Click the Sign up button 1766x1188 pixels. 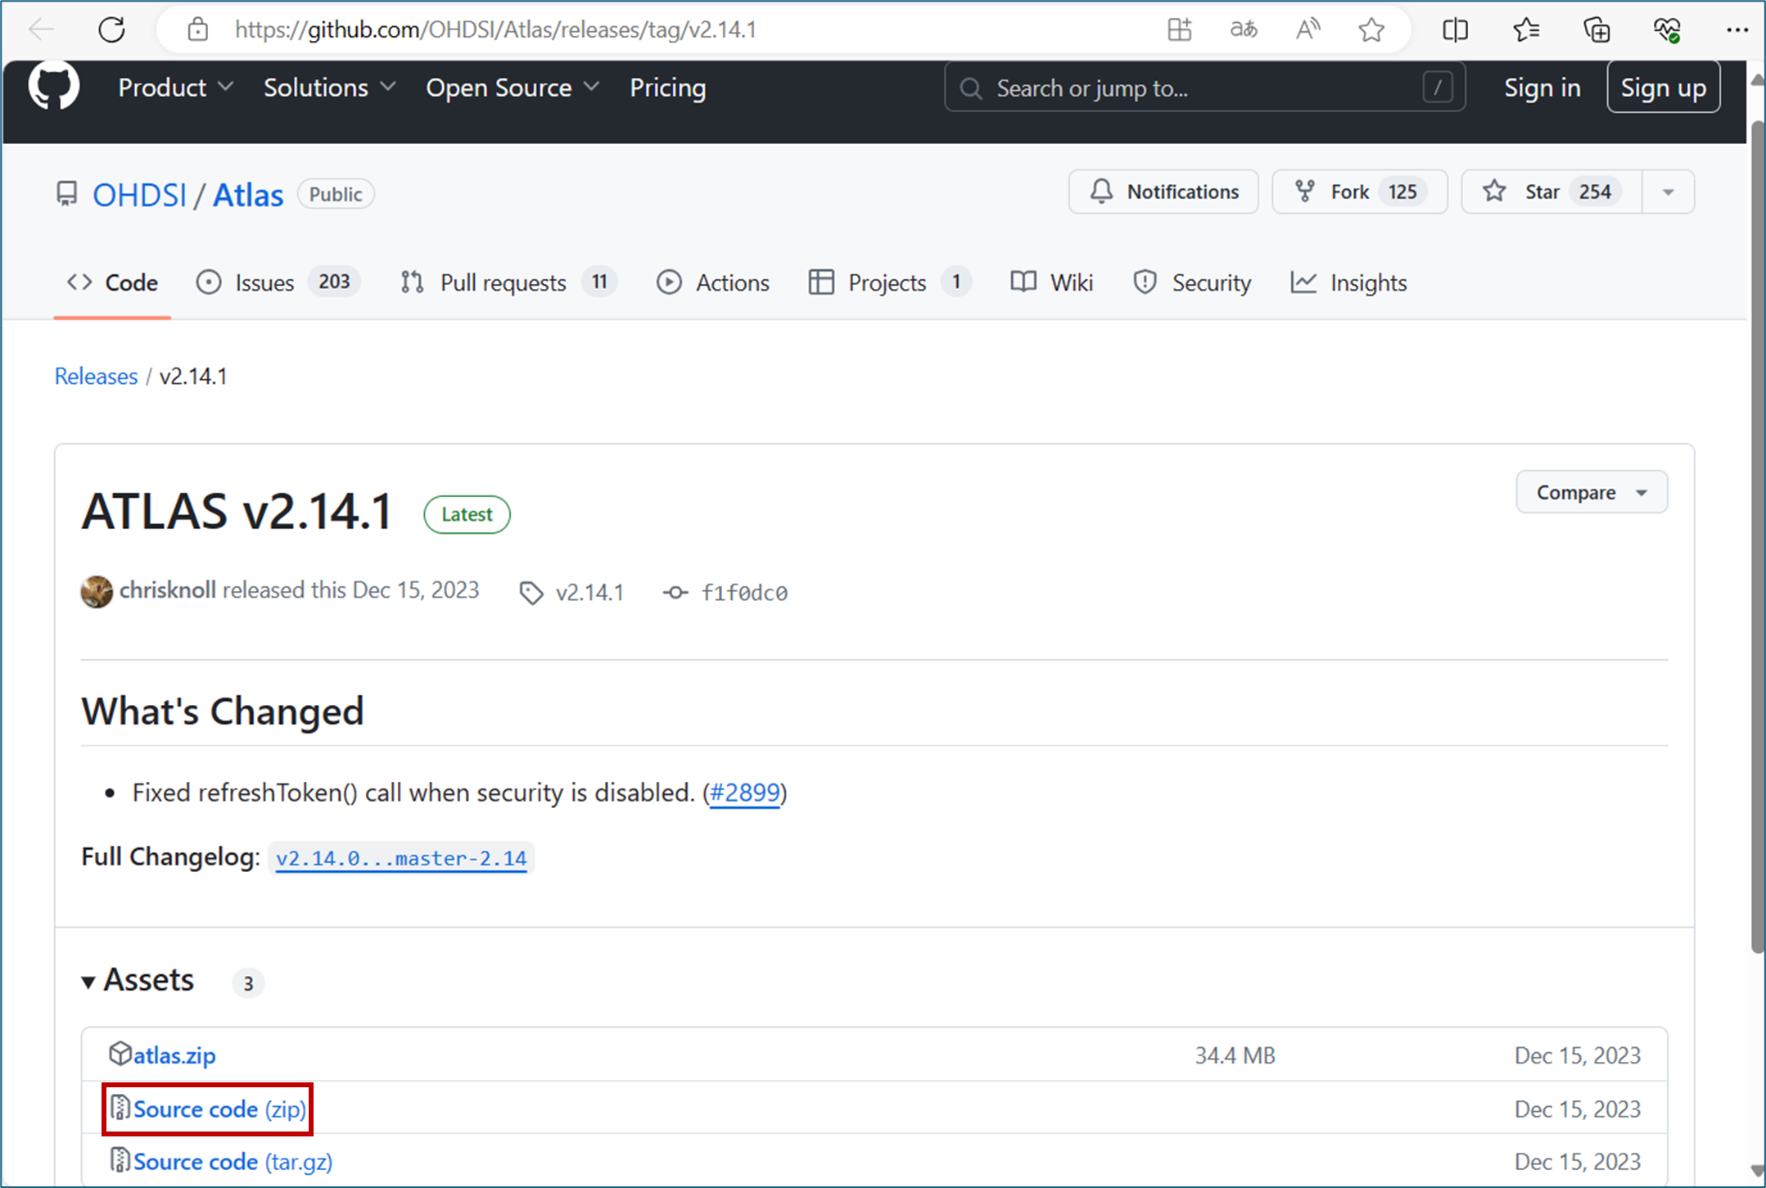point(1663,88)
